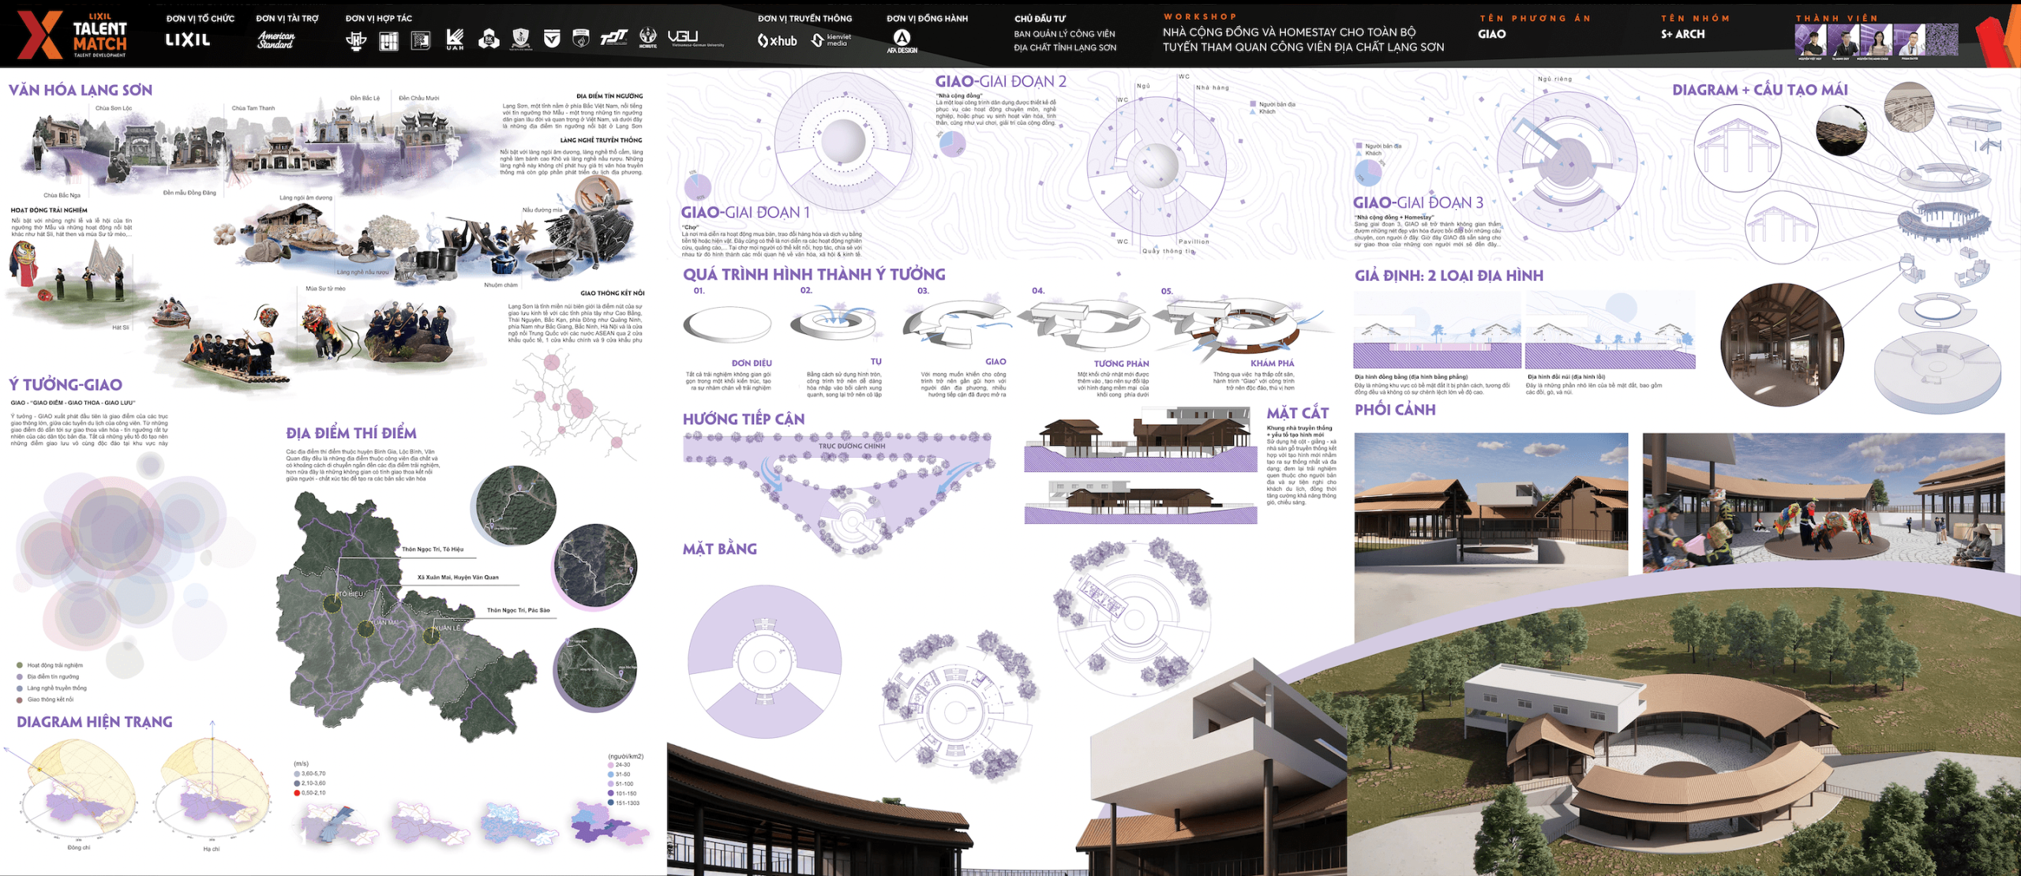Click the 'VĂN HÓA LẠNG SƠN' heading
This screenshot has width=2021, height=876.
81,90
